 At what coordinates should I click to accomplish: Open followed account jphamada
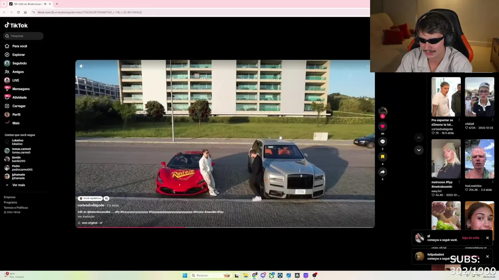click(x=15, y=176)
